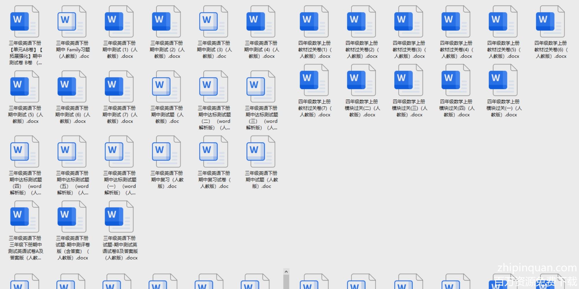Click the 四年级数学 模块过关(二) document icon
Screen dimensions: 579x289
point(362,80)
